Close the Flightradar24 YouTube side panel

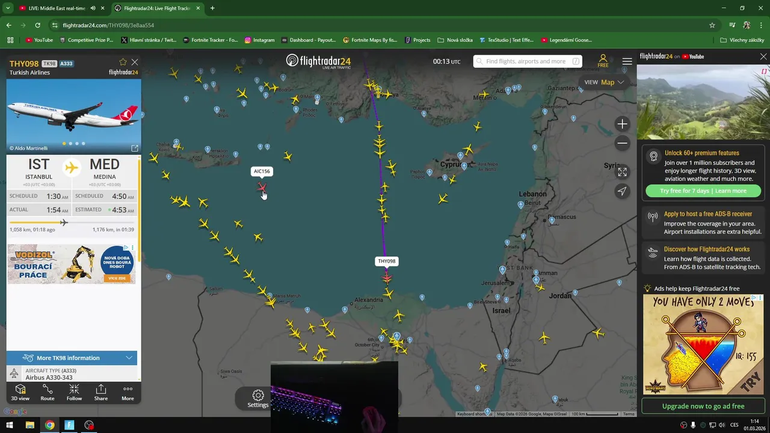763,57
